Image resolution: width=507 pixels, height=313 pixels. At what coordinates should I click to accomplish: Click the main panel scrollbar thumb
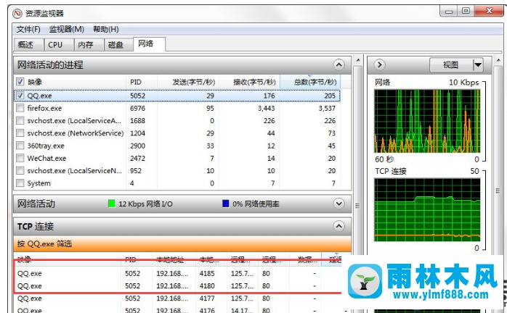pyautogui.click(x=357, y=205)
